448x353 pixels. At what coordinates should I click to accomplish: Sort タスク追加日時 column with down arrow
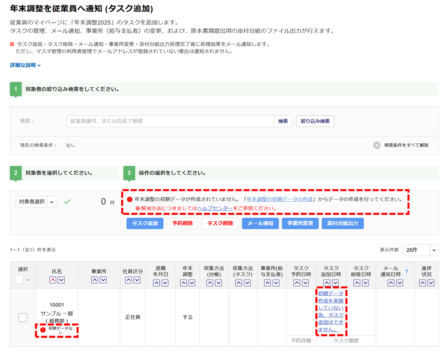click(335, 283)
